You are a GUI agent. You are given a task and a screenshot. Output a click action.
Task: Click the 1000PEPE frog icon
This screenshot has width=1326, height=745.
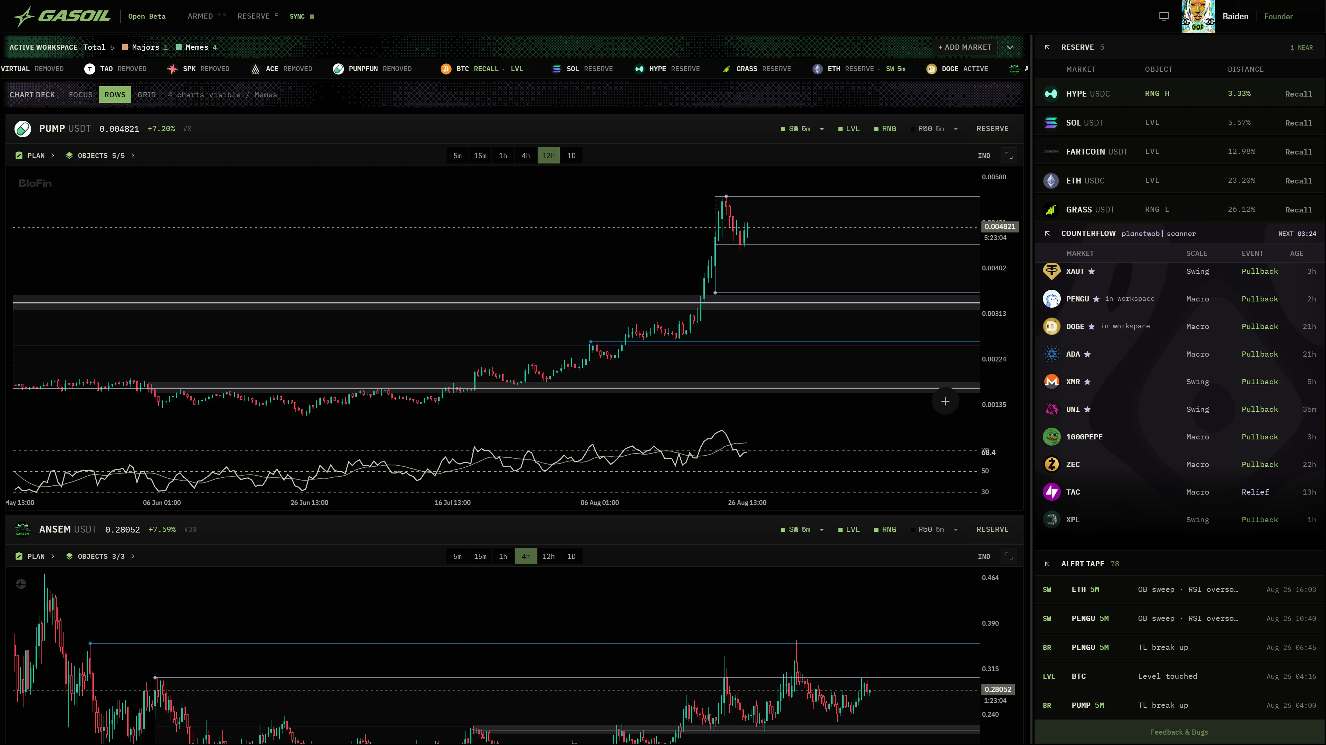(1051, 437)
